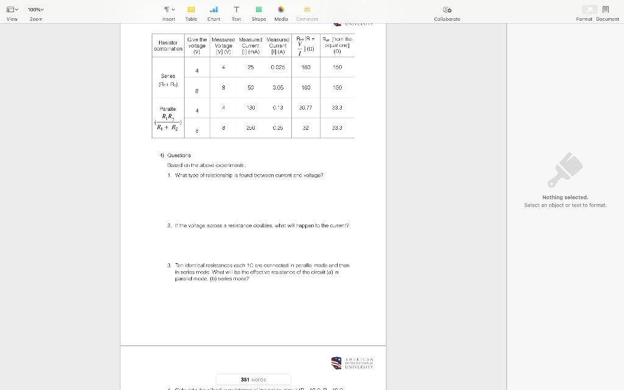Open Collaborate sharing options
Viewport: 624px width, 390px height.
(447, 10)
